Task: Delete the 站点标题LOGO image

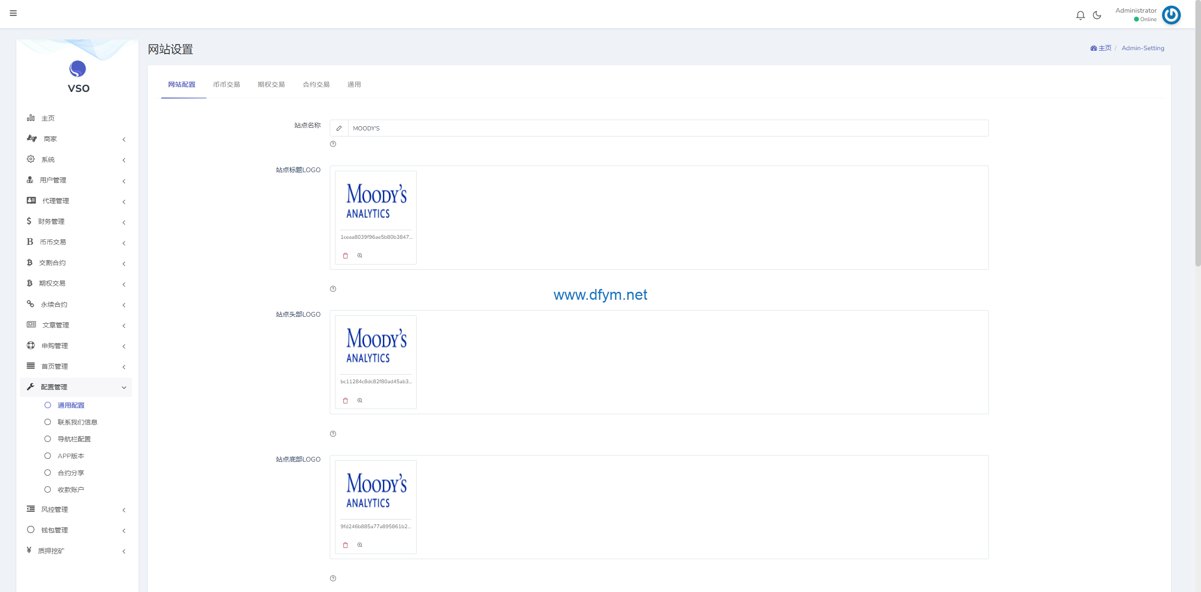Action: (x=345, y=256)
